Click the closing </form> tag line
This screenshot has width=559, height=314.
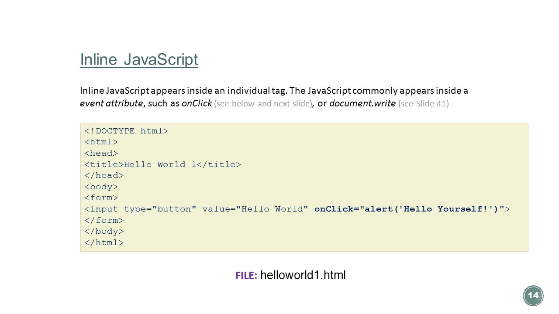[x=104, y=220]
